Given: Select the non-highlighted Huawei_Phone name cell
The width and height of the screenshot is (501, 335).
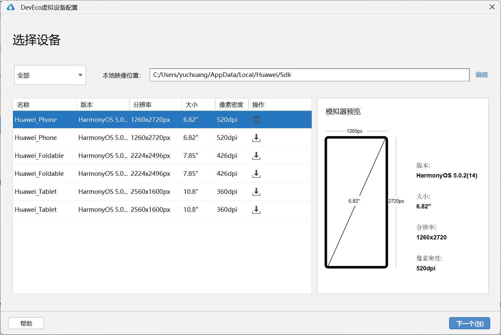Looking at the screenshot, I should click(36, 138).
